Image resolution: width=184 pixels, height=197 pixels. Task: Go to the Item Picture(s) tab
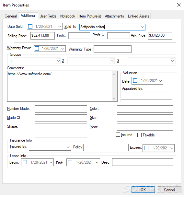pos(90,16)
